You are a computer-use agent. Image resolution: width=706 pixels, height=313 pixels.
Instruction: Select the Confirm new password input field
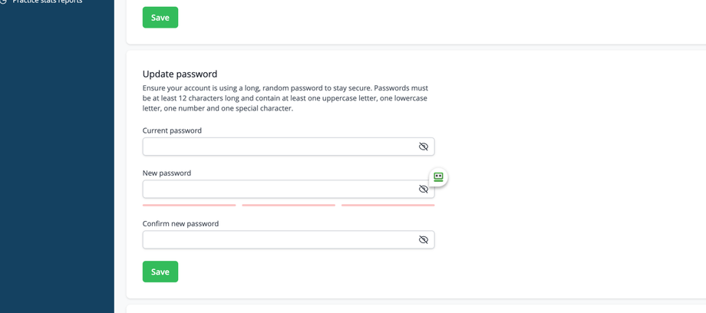pyautogui.click(x=278, y=240)
